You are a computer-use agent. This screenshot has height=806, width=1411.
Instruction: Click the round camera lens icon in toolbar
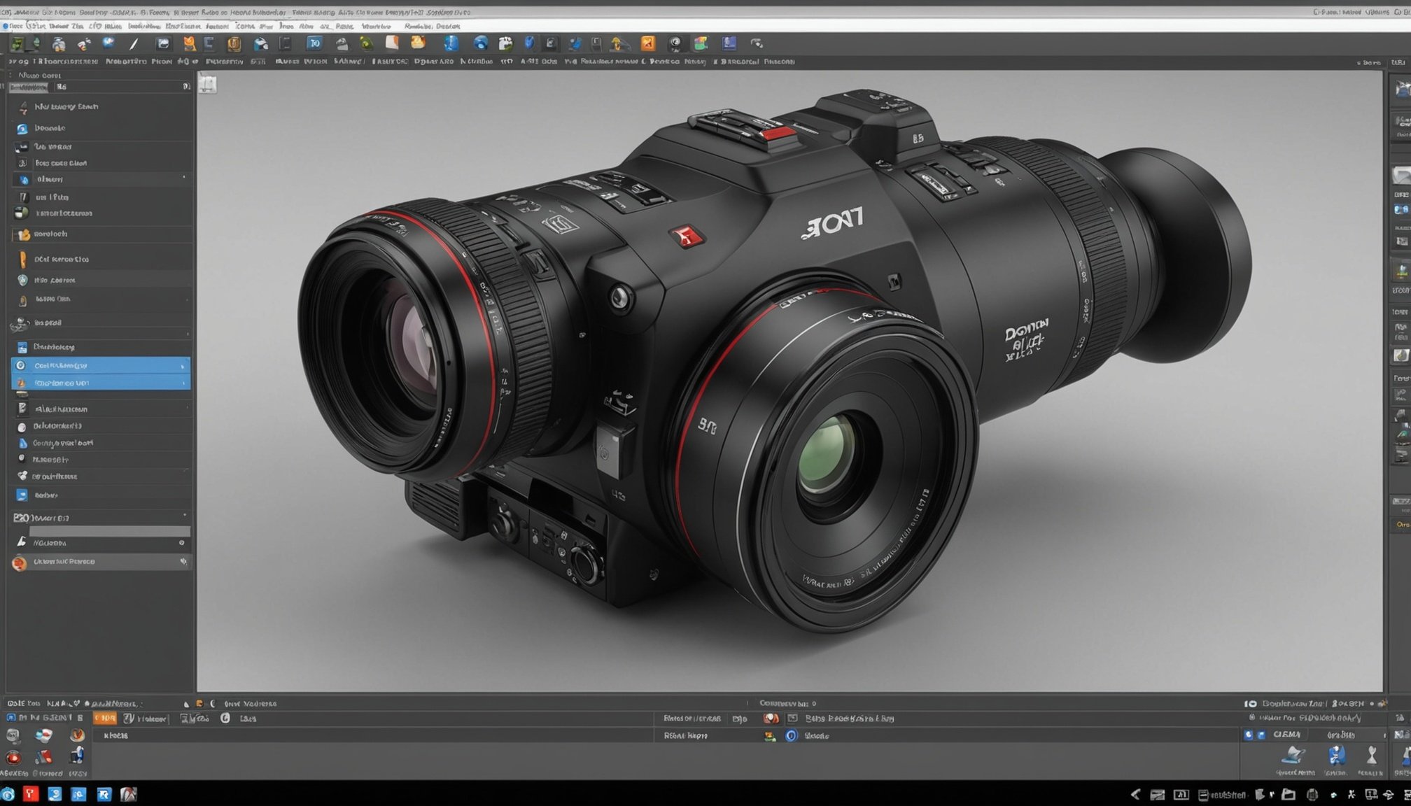pos(675,43)
